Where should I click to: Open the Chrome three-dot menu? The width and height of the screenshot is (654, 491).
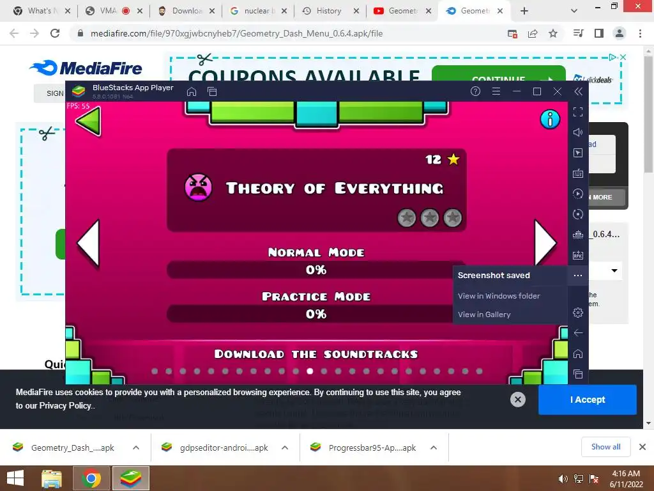click(x=640, y=33)
